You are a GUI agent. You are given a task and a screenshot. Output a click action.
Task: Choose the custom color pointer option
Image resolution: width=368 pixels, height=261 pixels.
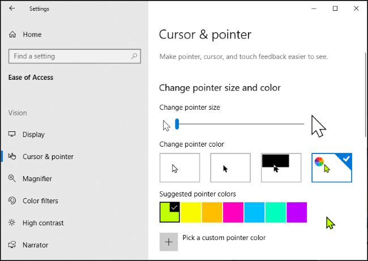click(x=332, y=168)
